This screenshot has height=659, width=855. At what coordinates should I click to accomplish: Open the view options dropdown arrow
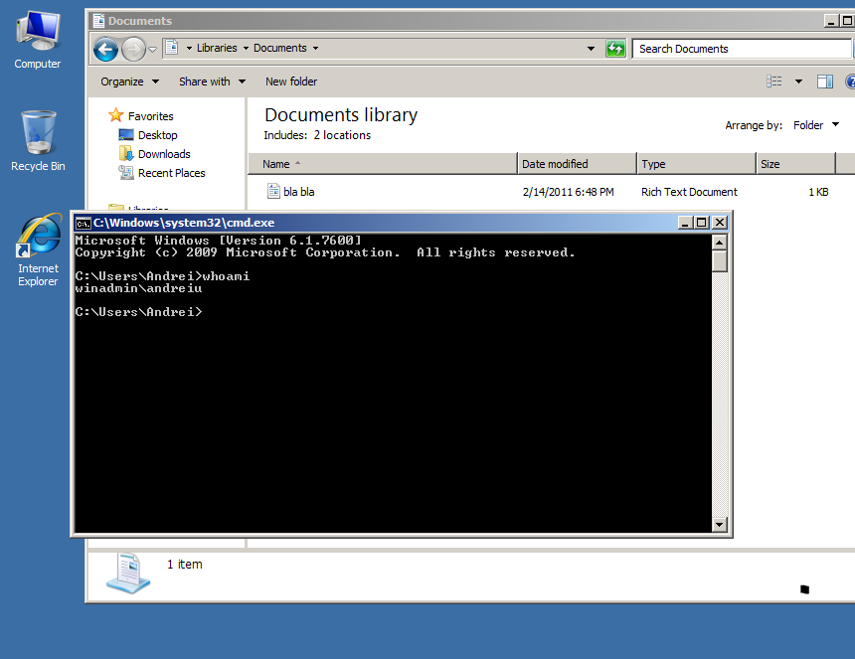pyautogui.click(x=798, y=82)
